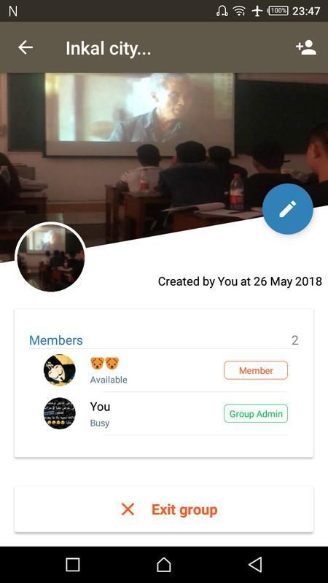Tap the Android back triangle
The height and width of the screenshot is (583, 328).
tap(256, 564)
